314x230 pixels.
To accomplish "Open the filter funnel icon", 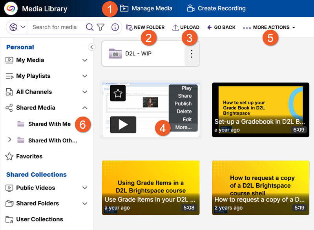I will (x=101, y=27).
